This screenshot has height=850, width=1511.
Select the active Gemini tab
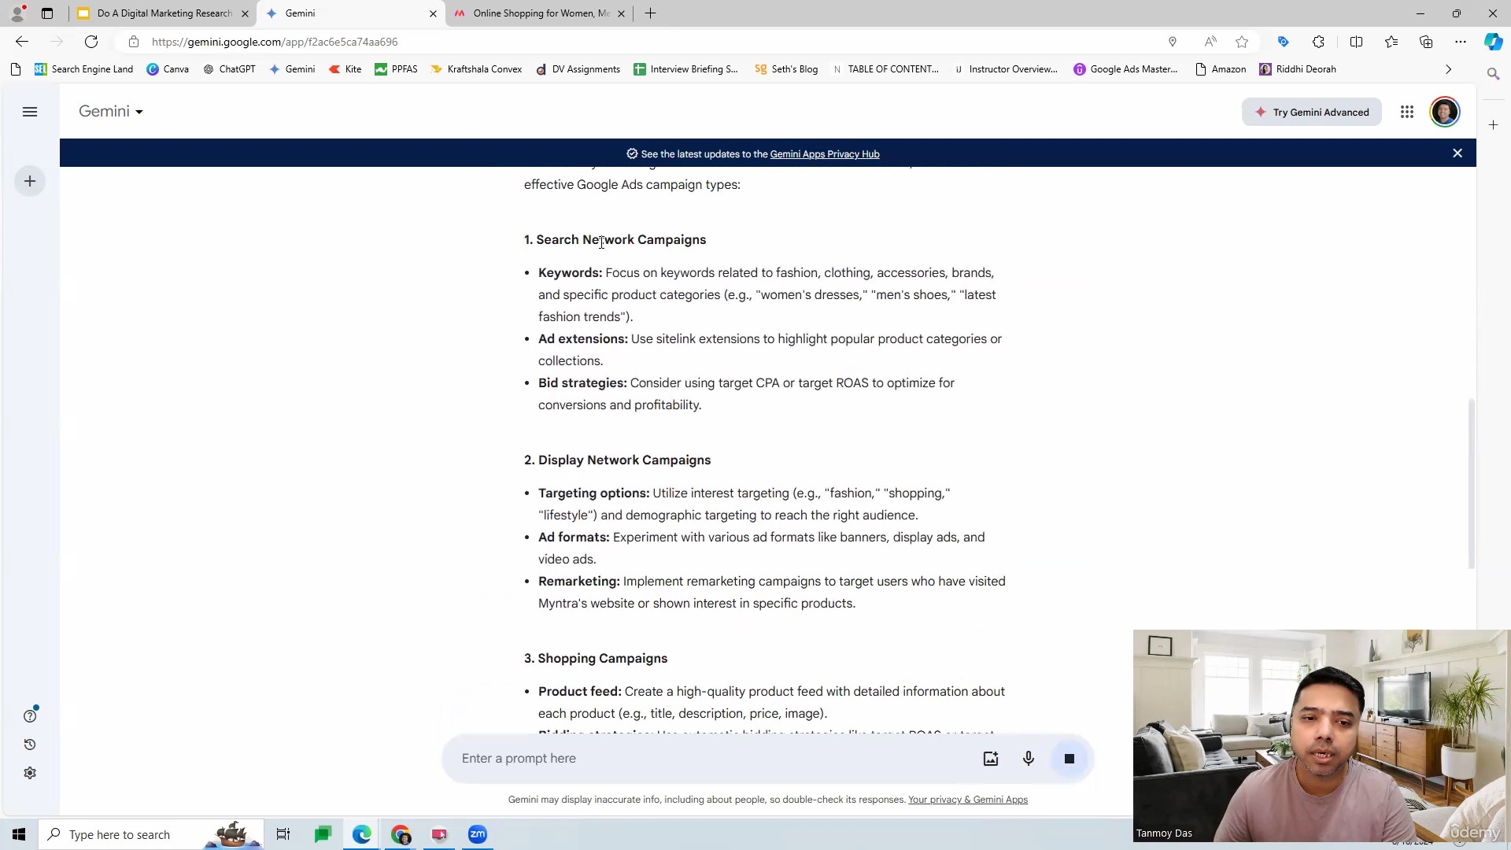pyautogui.click(x=351, y=13)
